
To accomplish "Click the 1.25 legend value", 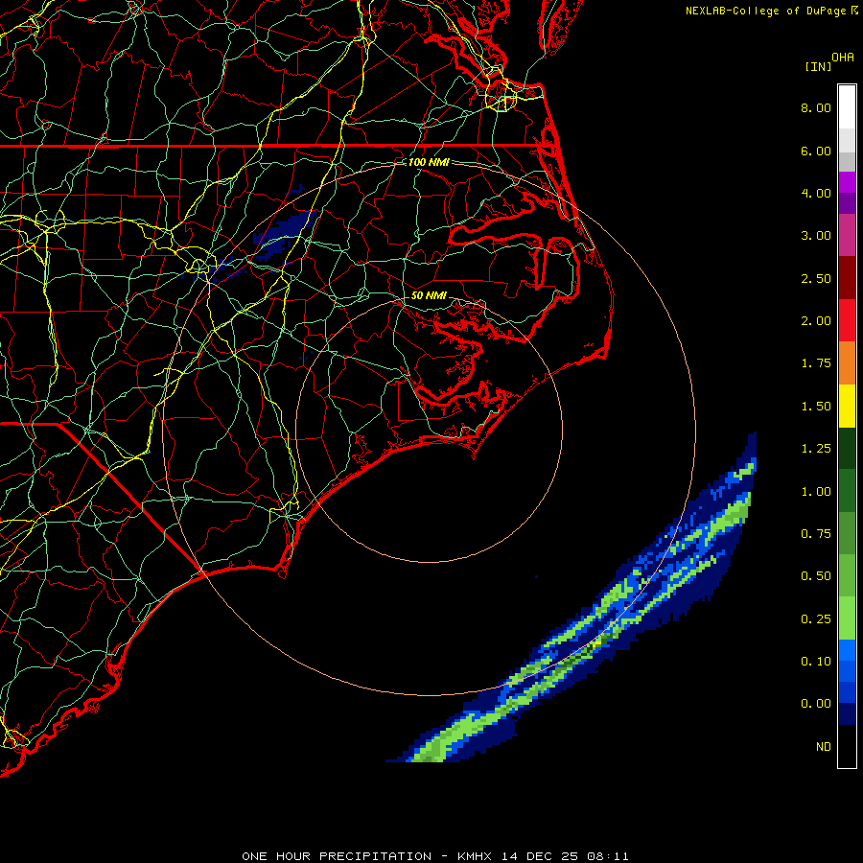I will pyautogui.click(x=816, y=449).
